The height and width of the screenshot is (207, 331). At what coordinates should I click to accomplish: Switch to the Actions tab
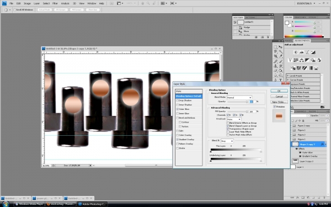click(250, 18)
